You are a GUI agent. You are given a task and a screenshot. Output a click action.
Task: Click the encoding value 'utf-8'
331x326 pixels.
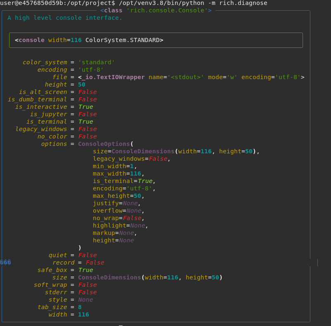pos(93,70)
